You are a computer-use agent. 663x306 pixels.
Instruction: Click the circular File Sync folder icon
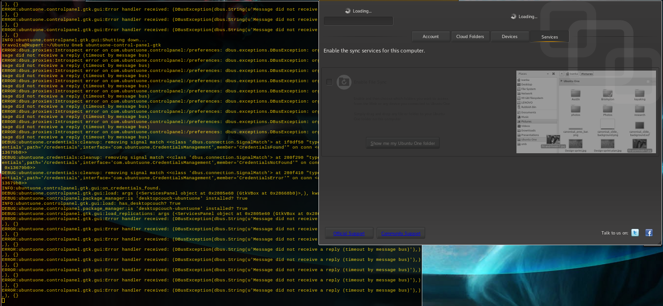click(x=344, y=82)
